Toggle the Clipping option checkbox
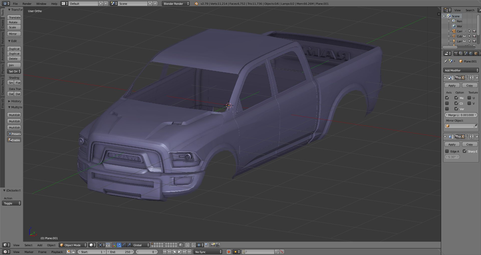The height and width of the screenshot is (255, 481). click(x=456, y=103)
